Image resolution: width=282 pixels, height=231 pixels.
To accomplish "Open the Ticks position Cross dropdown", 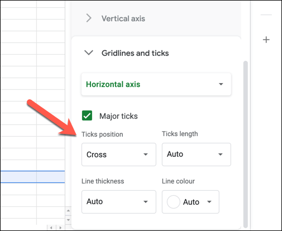I will click(x=119, y=155).
